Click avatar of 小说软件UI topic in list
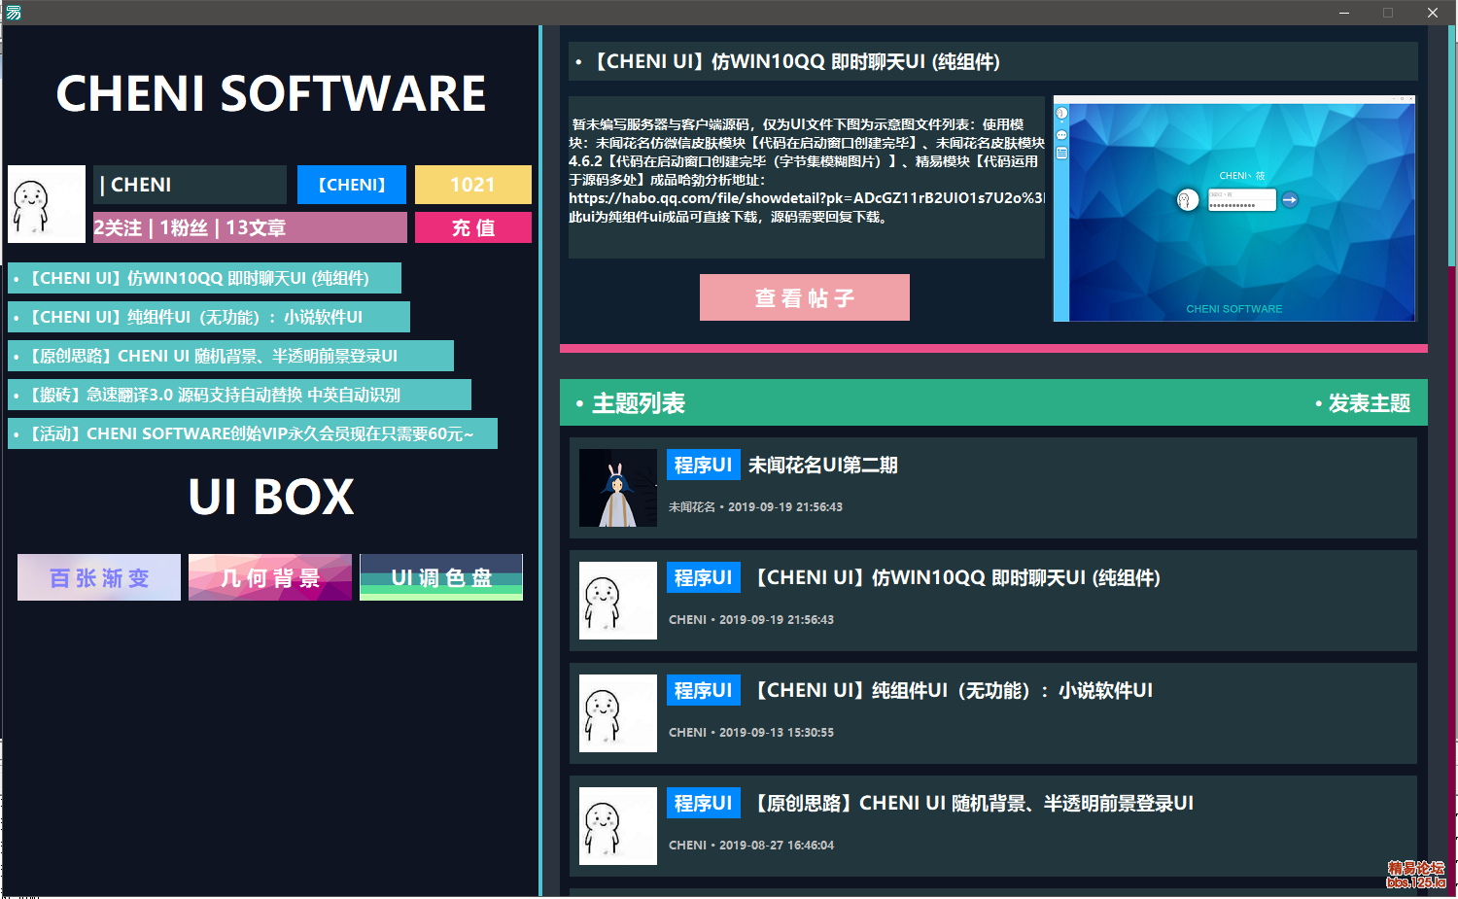Image resolution: width=1458 pixels, height=899 pixels. [618, 713]
